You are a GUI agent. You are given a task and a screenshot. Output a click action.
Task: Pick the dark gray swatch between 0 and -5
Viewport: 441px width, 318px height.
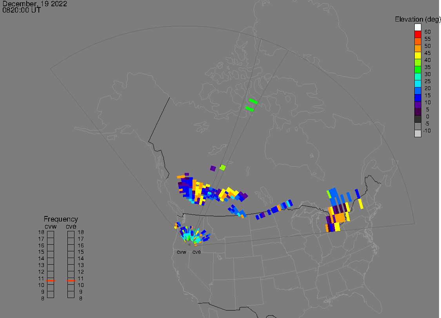(417, 119)
